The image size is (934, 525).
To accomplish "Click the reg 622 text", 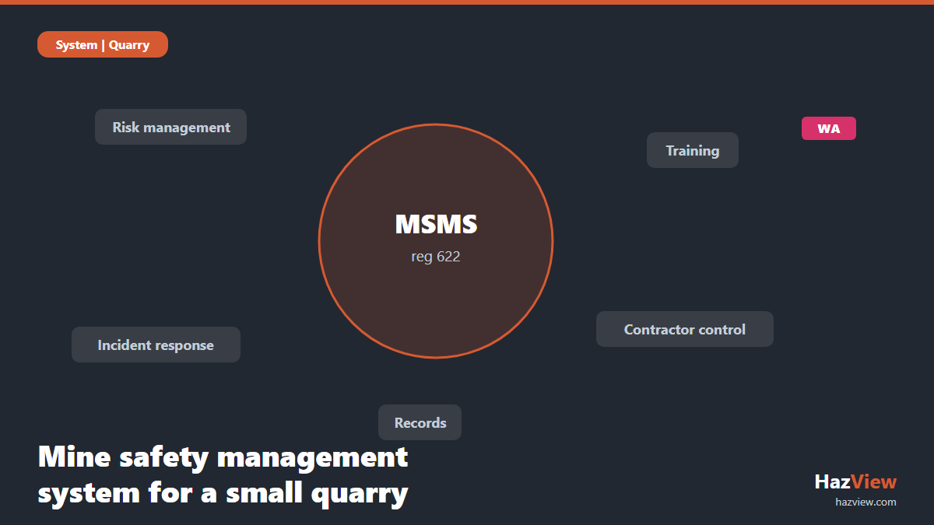I will click(436, 257).
